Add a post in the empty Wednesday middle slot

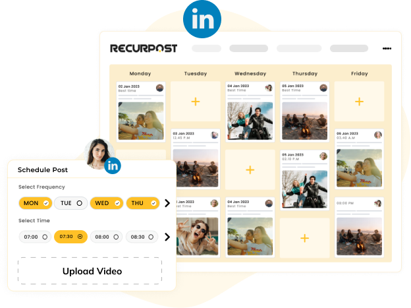point(250,169)
